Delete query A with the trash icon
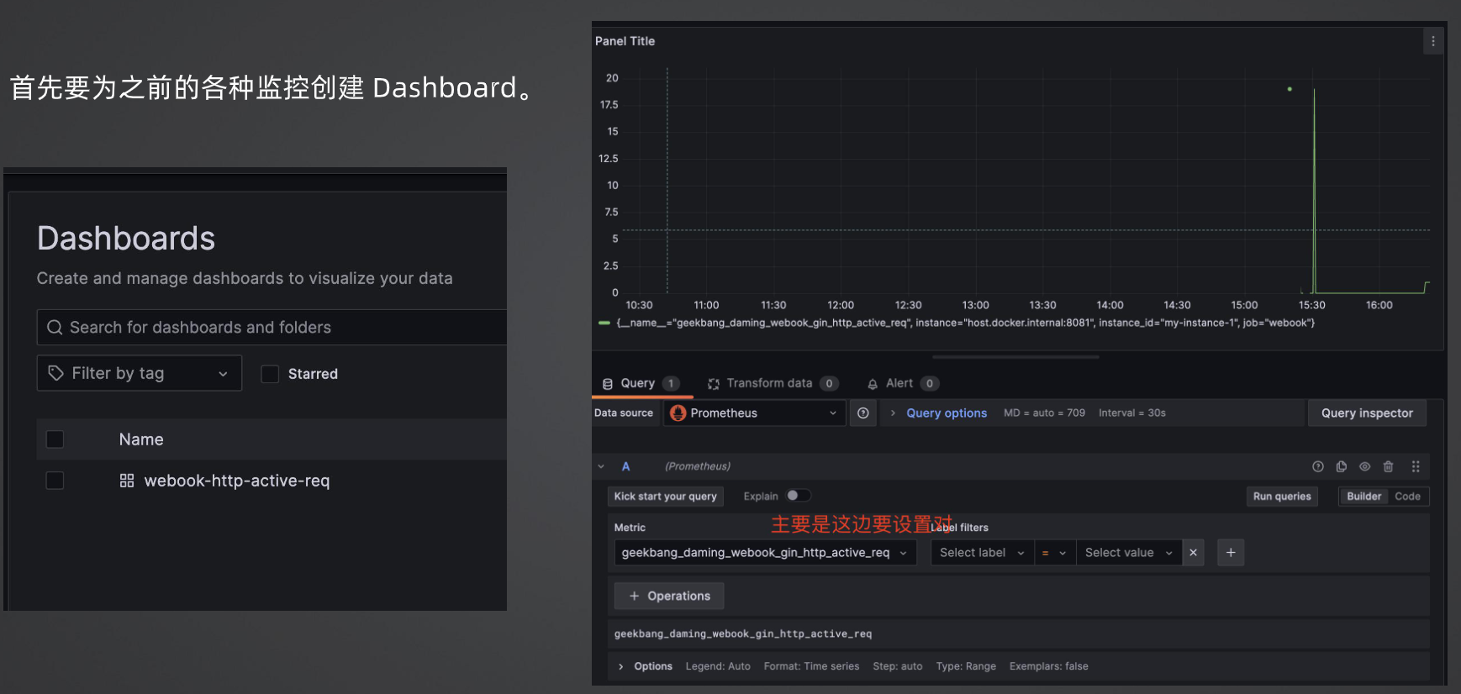The image size is (1461, 694). [x=1389, y=466]
